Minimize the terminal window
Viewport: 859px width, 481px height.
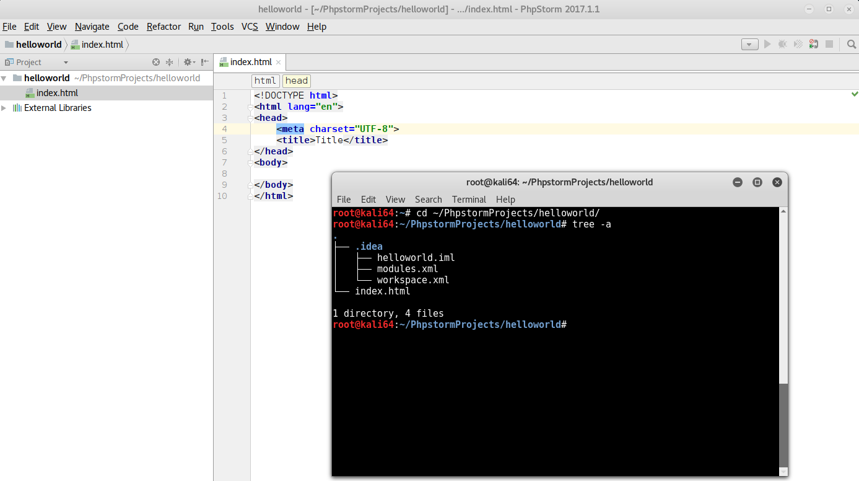737,182
